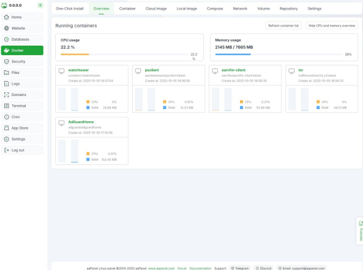
Task: Open Files via the folder icon
Action: (7, 73)
